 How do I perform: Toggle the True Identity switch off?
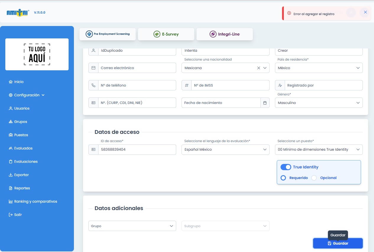[286, 167]
